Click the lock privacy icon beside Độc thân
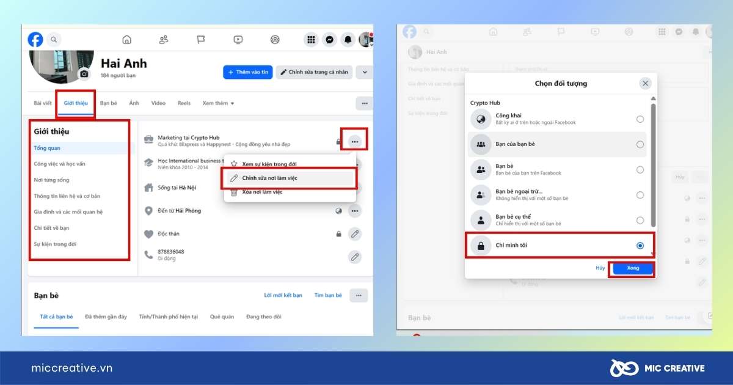 point(338,234)
